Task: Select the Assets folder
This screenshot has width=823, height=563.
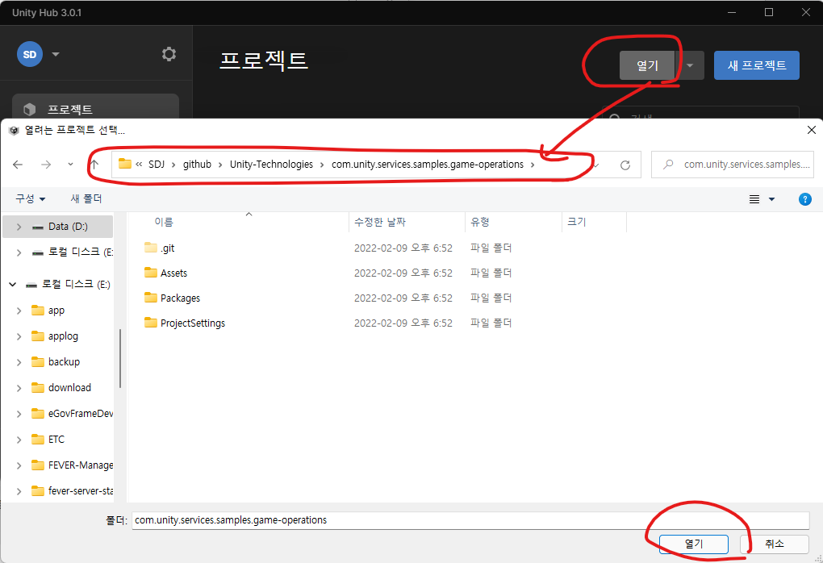Action: coord(173,273)
